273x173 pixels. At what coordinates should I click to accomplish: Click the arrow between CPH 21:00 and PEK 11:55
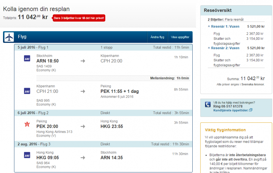tap(83, 91)
